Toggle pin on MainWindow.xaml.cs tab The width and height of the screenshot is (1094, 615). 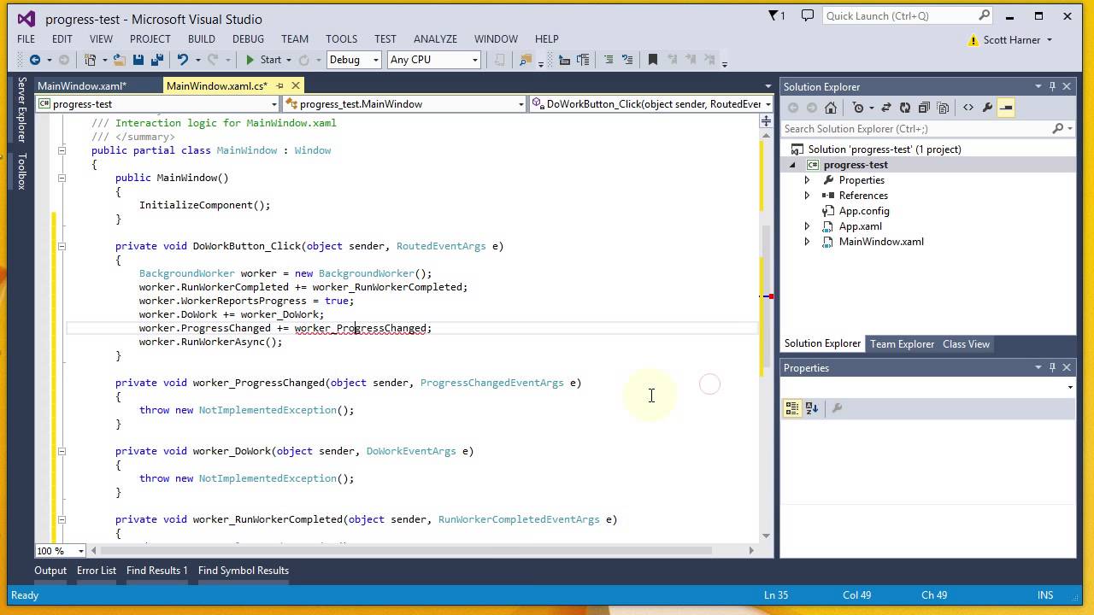279,85
